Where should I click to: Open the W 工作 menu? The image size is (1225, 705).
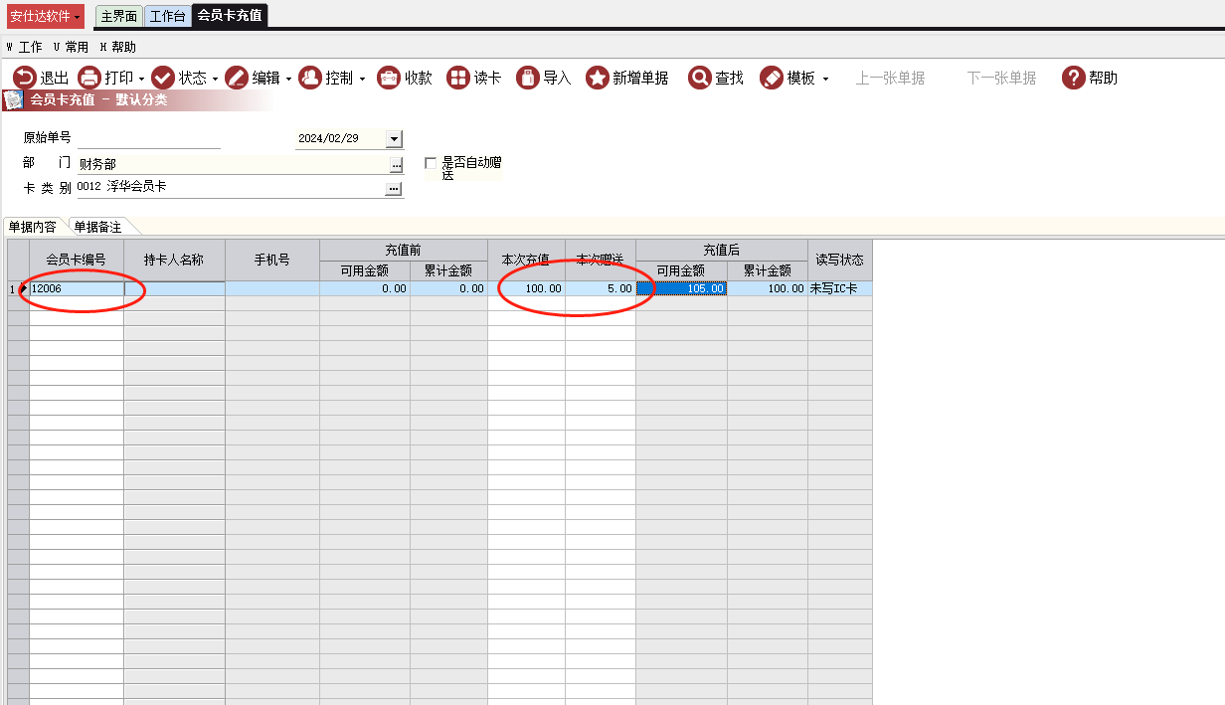pyautogui.click(x=25, y=47)
